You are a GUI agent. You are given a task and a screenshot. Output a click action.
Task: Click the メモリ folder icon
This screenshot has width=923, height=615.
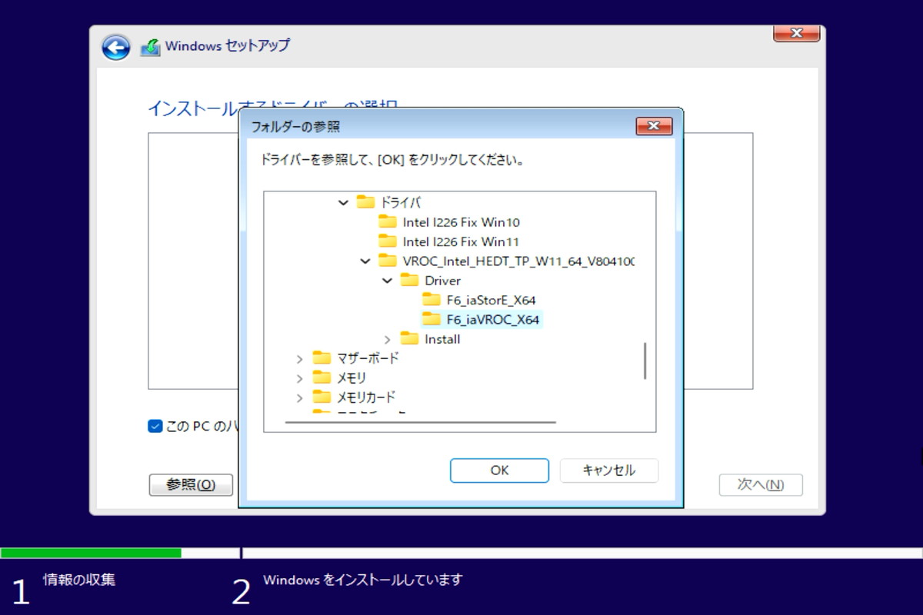tap(322, 377)
